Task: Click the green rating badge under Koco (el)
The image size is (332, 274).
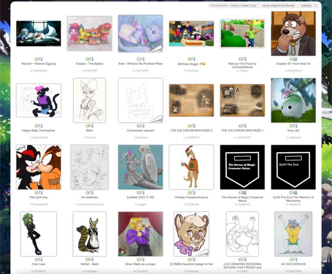Action: click(x=291, y=126)
